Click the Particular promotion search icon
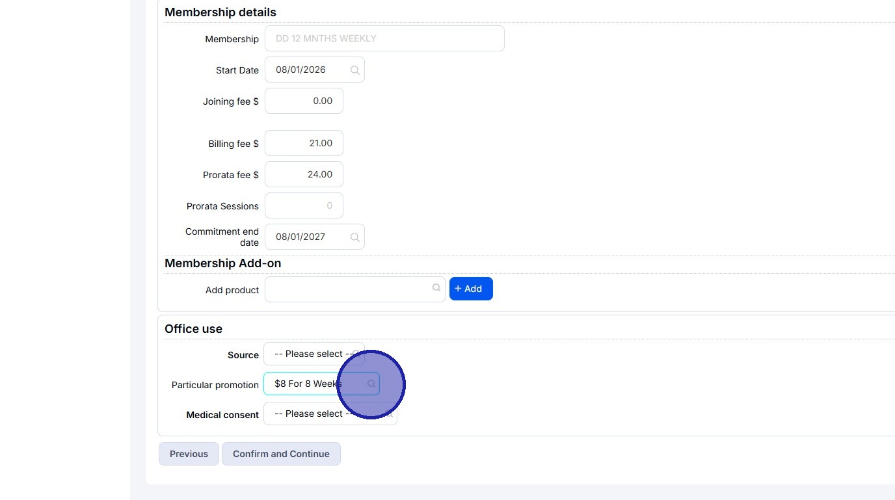Image resolution: width=895 pixels, height=500 pixels. 371,384
